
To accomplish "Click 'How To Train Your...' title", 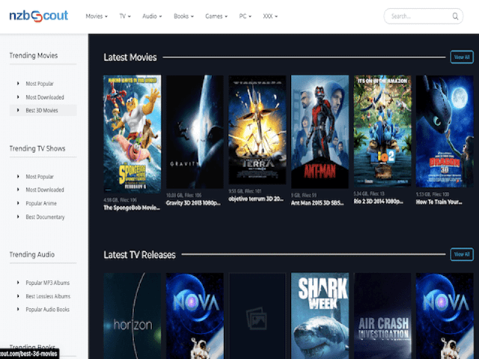I will tap(439, 202).
